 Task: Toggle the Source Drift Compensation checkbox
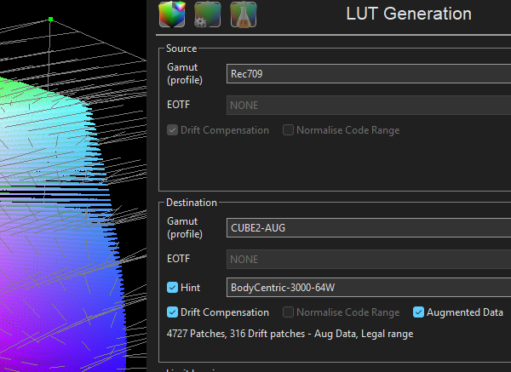[173, 130]
